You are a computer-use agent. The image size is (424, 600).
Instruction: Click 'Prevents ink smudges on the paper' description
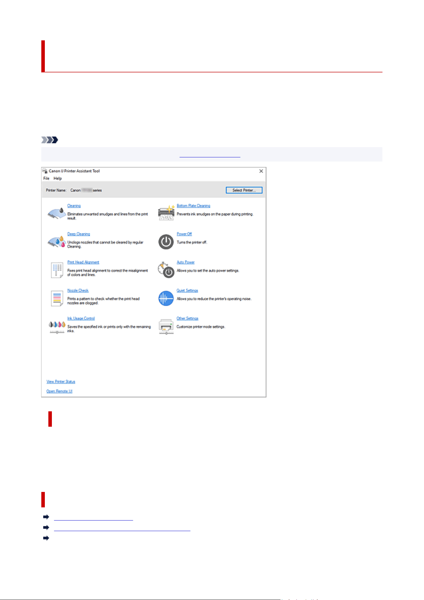pos(215,214)
